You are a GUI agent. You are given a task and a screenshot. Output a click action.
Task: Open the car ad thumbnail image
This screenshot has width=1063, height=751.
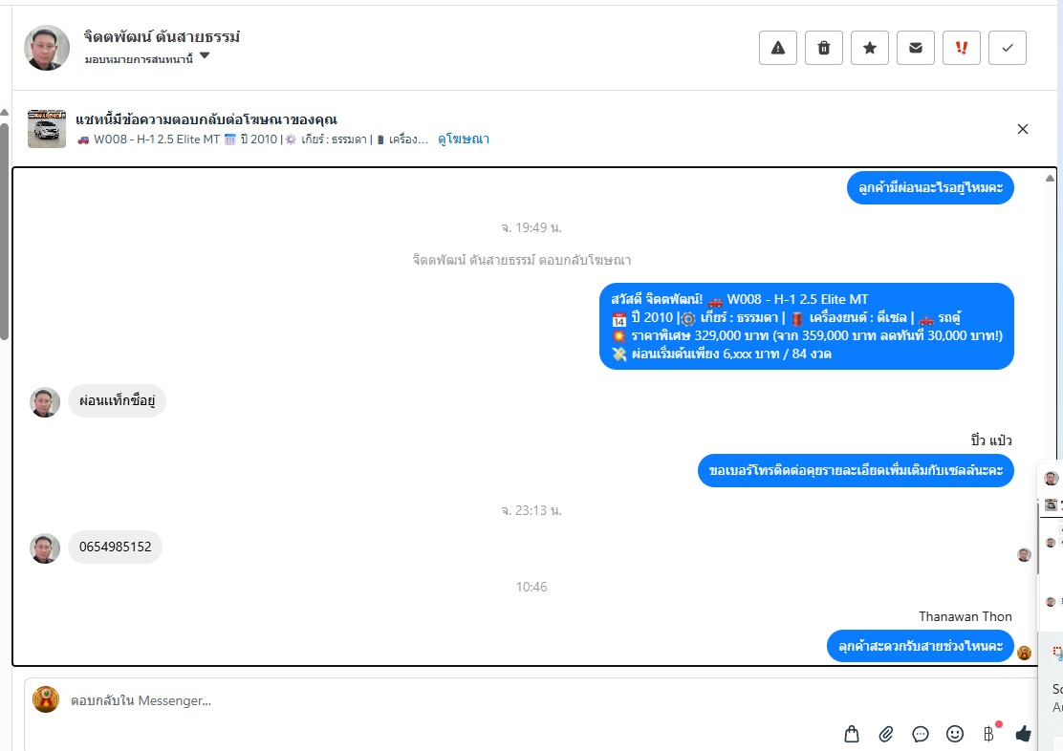tap(47, 129)
